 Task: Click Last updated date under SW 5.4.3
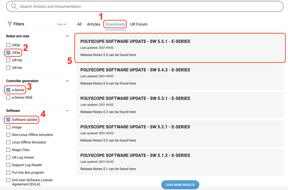click(x=97, y=76)
